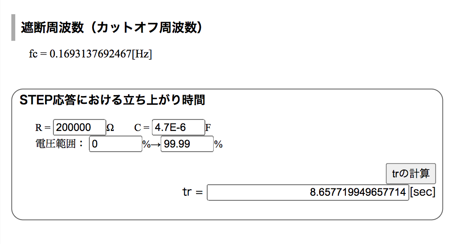Focus the voltage range start percent field
This screenshot has width=454, height=244.
pos(116,144)
